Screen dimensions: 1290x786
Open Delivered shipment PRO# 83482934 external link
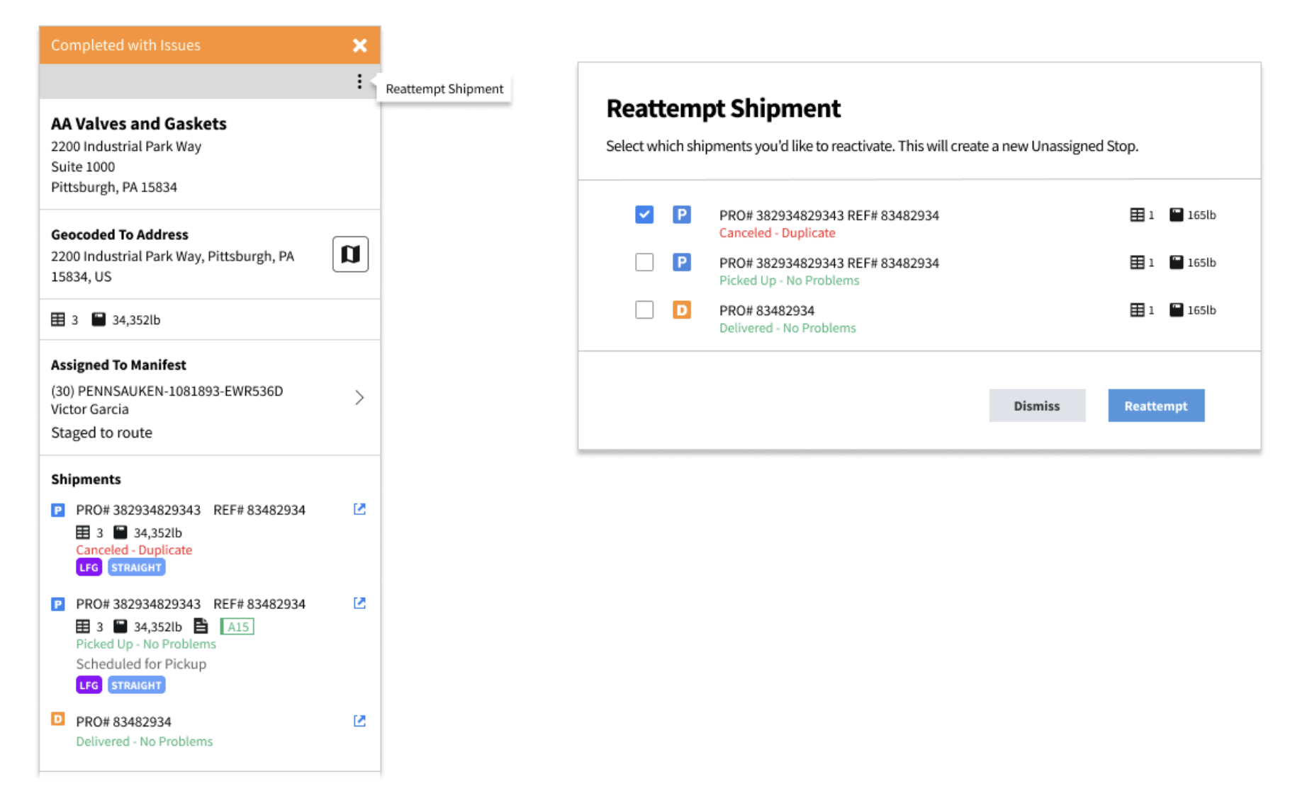click(359, 721)
